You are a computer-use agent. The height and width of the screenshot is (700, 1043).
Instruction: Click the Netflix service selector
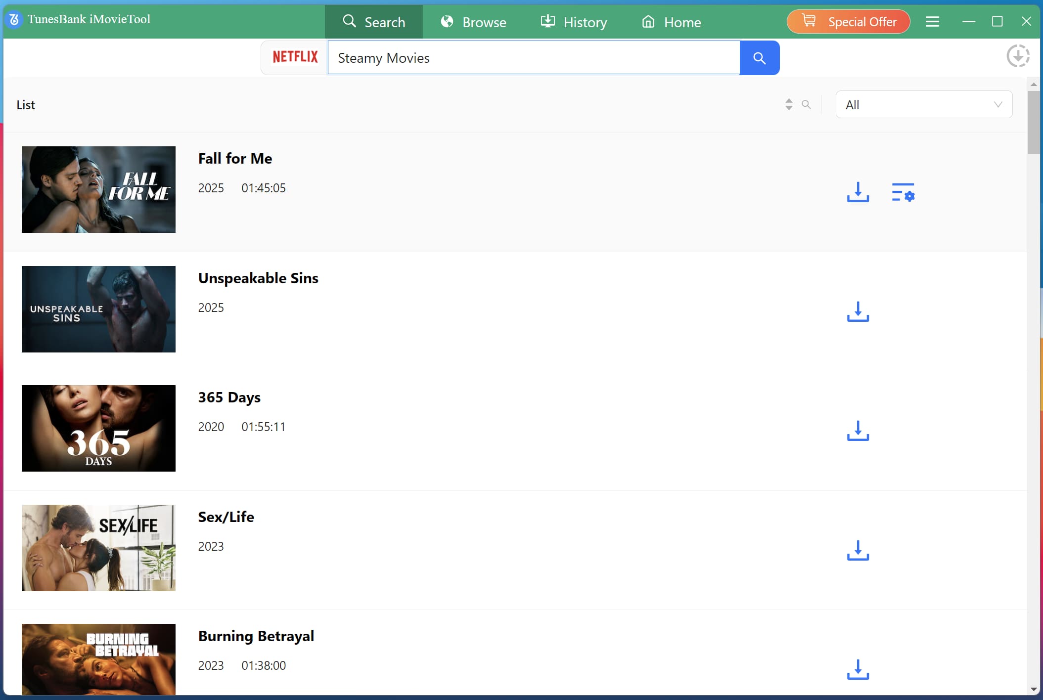click(x=295, y=57)
